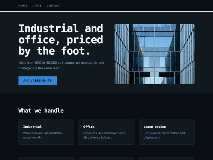
Task: Click the cut-off card below Office
Action: click(106, 159)
